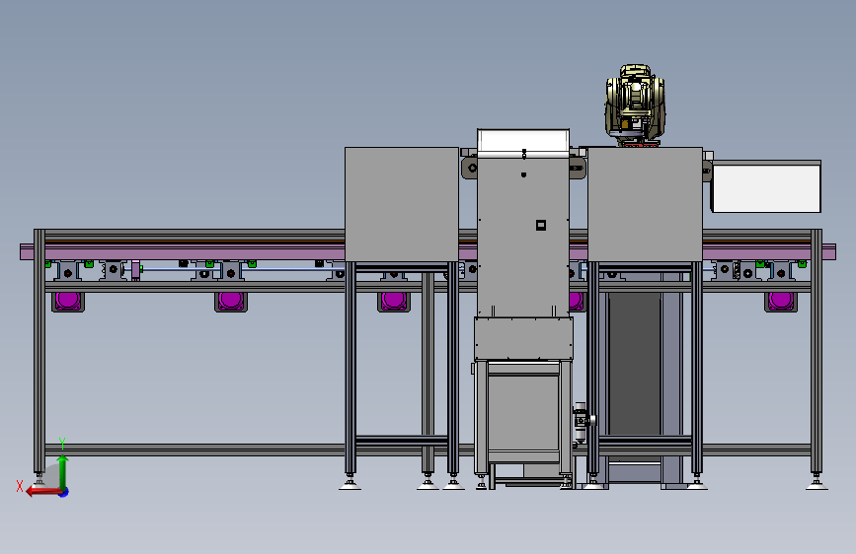
Task: Select the left gray enclosure panel
Action: [x=402, y=204]
